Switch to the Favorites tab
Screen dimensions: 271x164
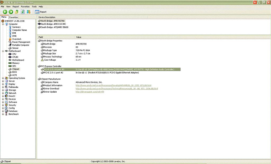pyautogui.click(x=13, y=17)
